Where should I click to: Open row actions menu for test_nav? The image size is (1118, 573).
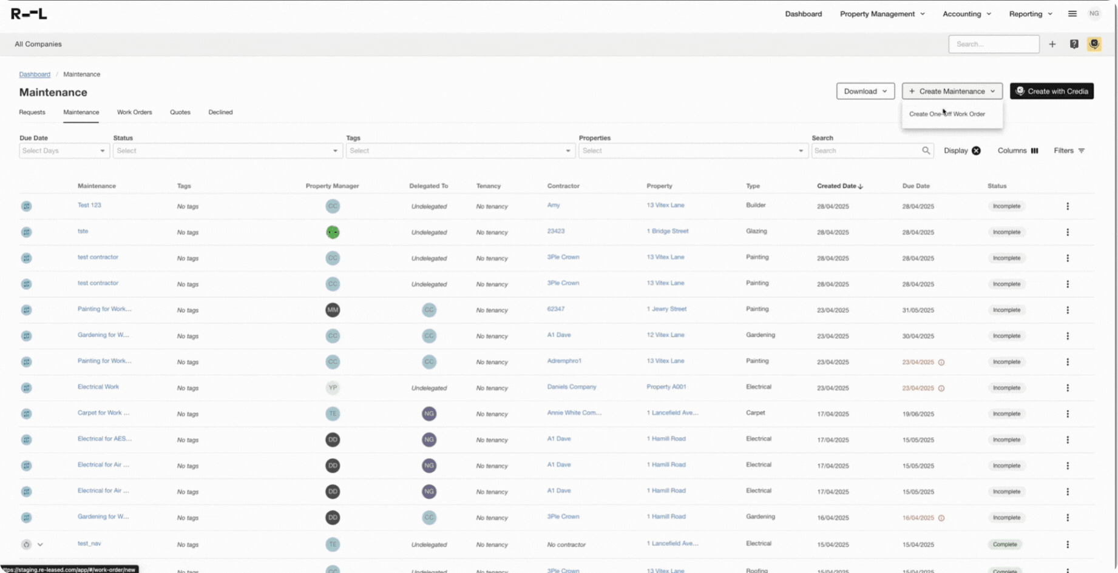1068,545
